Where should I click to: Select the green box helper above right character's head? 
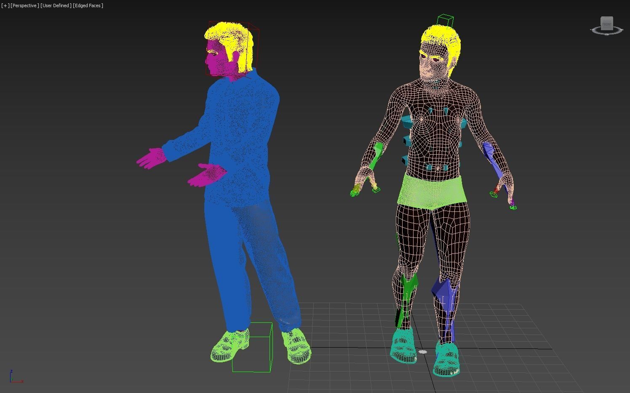pyautogui.click(x=445, y=21)
